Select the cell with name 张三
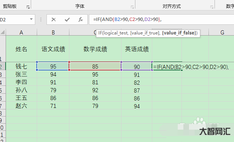234x142 pixels. coord(21,74)
